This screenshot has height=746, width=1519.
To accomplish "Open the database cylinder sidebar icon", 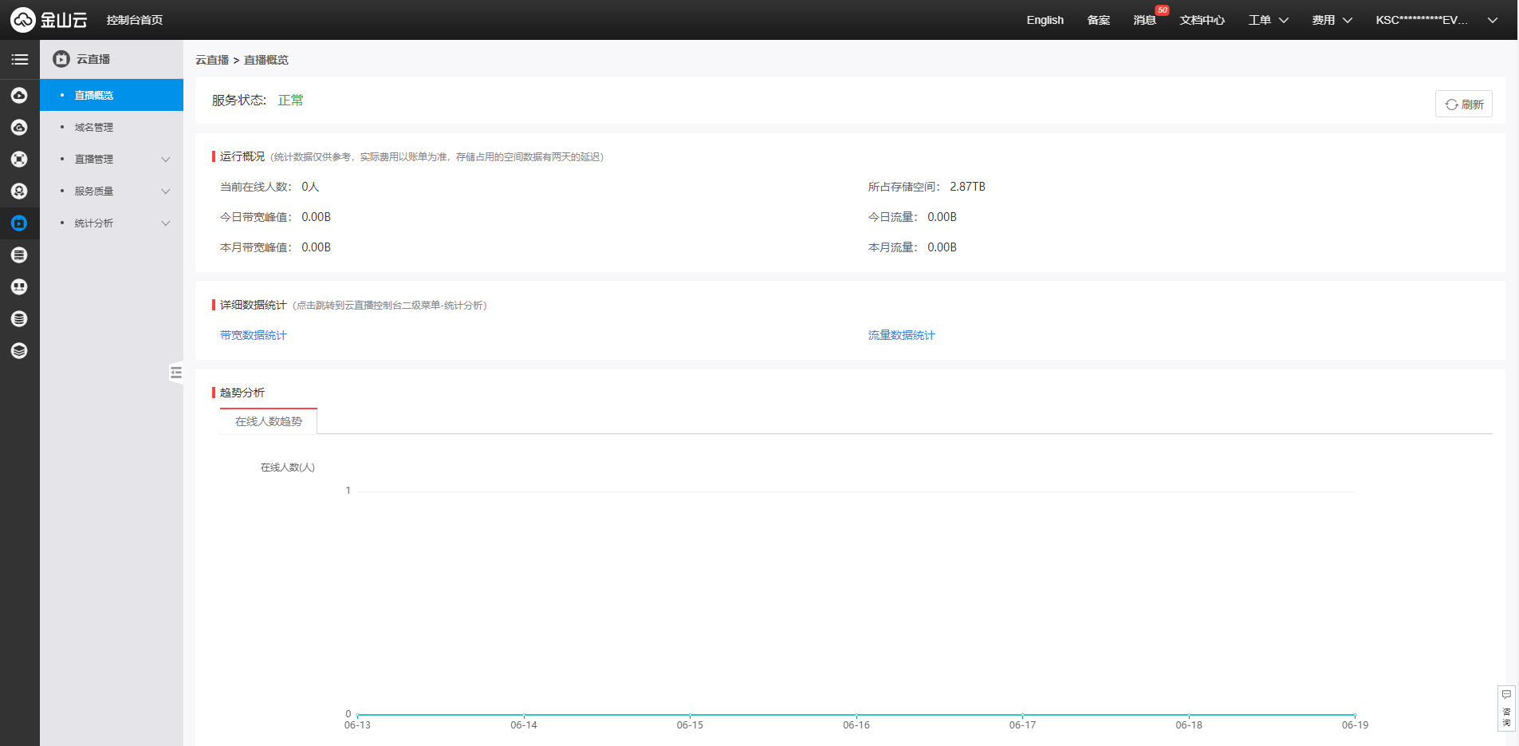I will [19, 319].
